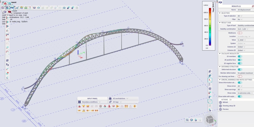Screen dimensions: 254x127
Task: Open the Show warnings dropdown
Action: pos(245,89)
